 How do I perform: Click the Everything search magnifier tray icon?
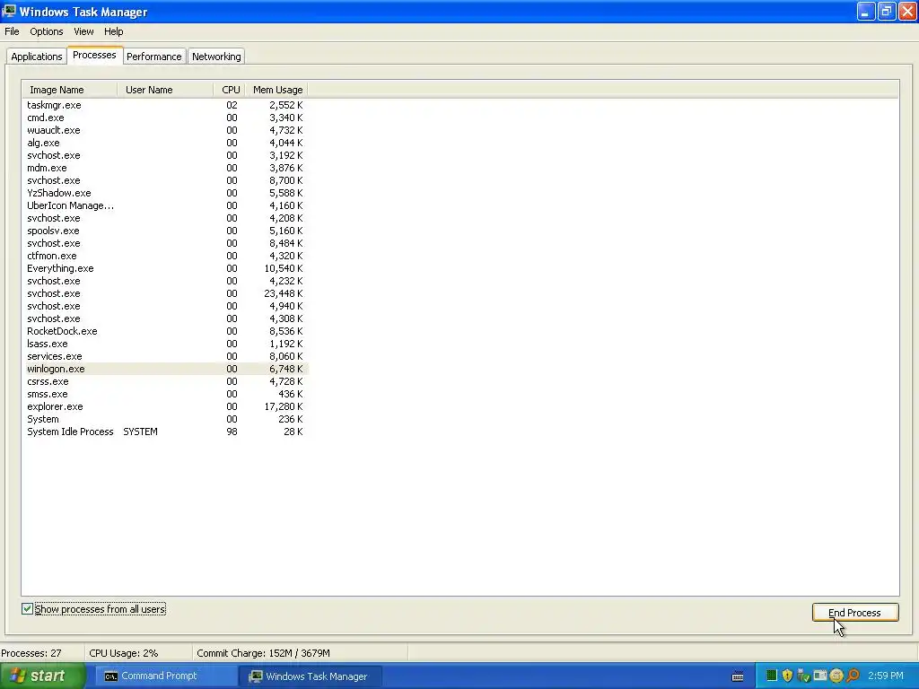pos(853,676)
